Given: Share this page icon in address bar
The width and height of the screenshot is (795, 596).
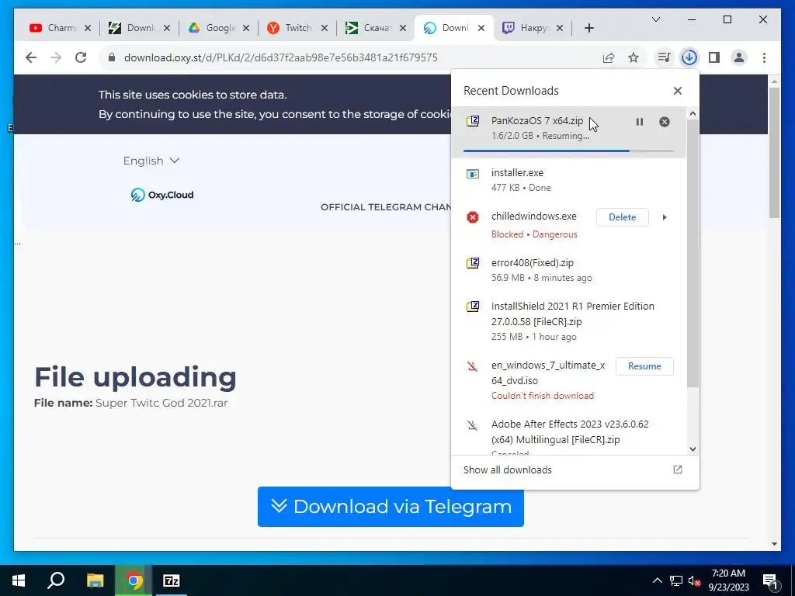Looking at the screenshot, I should click(609, 57).
